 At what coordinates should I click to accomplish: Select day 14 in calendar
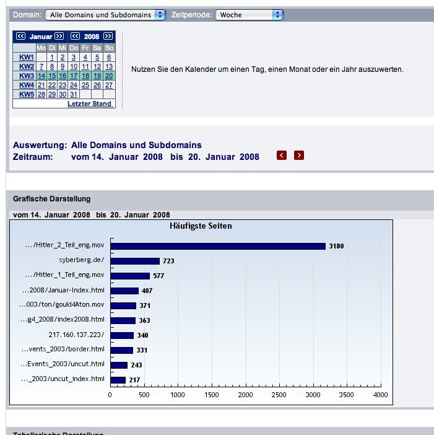pos(41,76)
